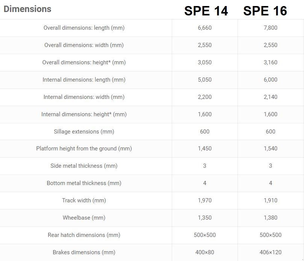Select the SPE 14 column header
Screen dimensions: 304x261
click(206, 11)
